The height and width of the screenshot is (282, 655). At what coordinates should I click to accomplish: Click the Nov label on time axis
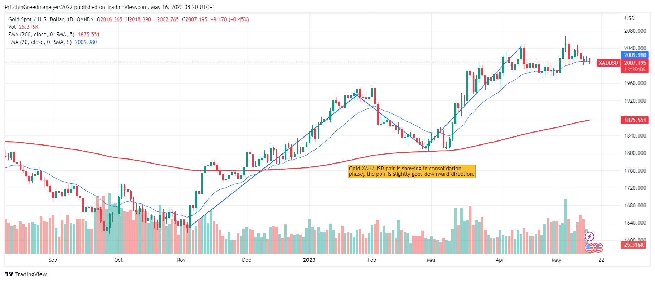click(x=181, y=260)
